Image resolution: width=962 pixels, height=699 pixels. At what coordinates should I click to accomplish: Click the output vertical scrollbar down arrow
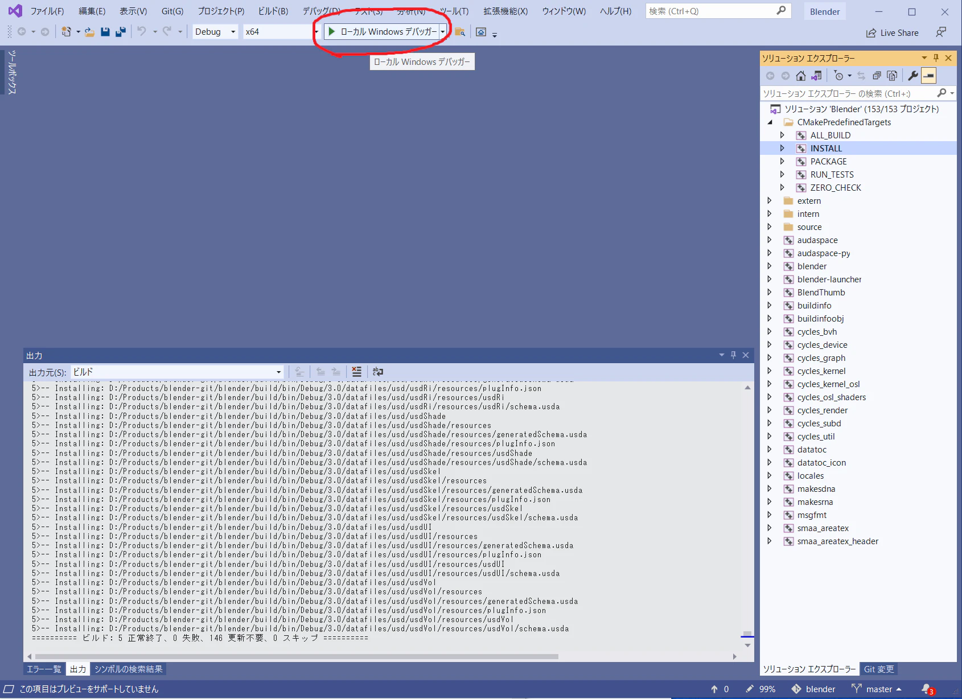pos(747,645)
